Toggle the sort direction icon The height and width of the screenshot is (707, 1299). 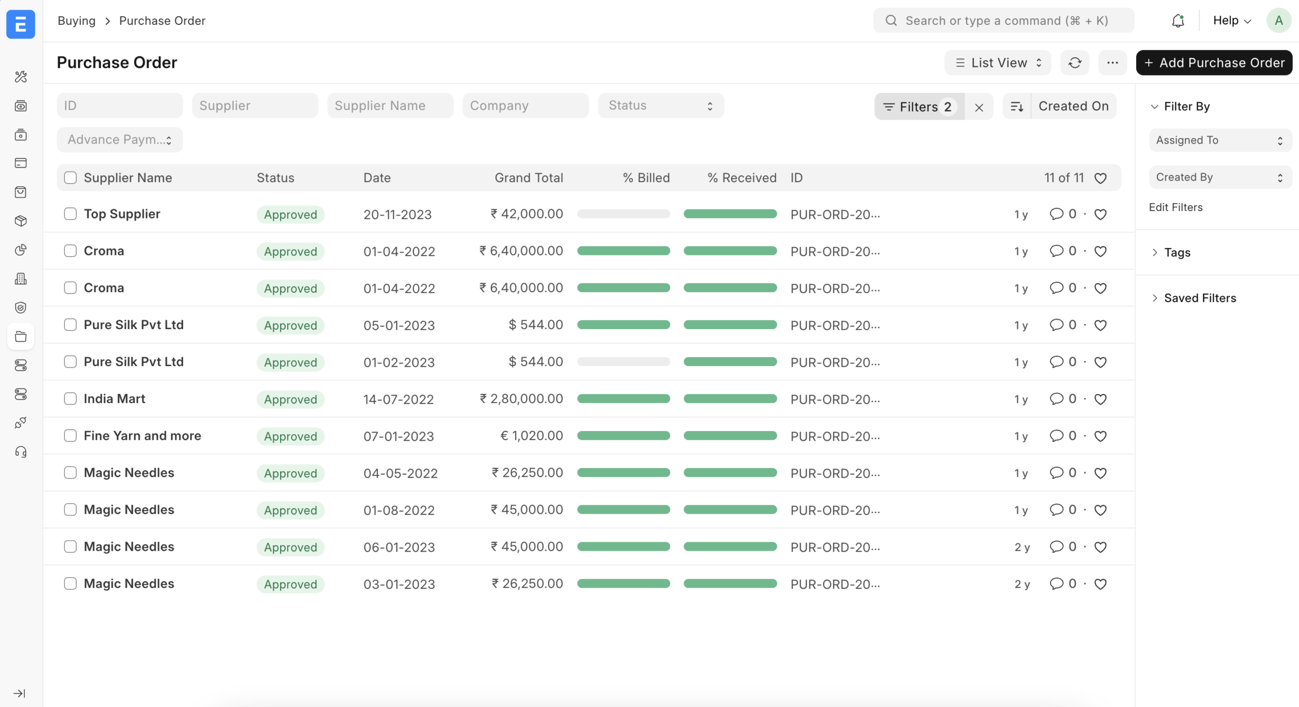1017,107
